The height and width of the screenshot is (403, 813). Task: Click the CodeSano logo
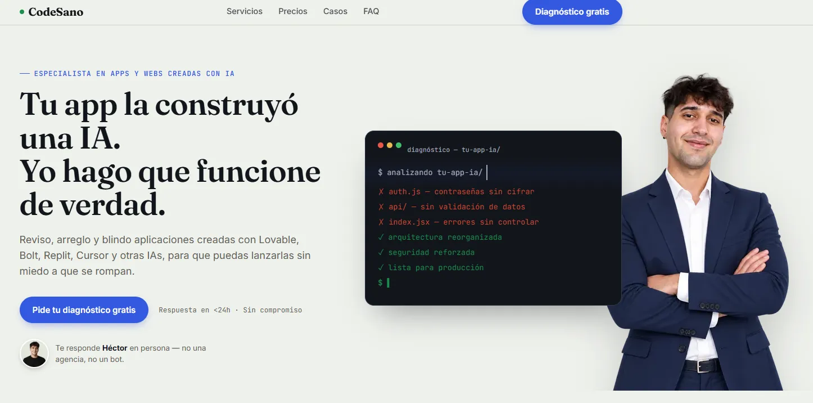coord(51,12)
